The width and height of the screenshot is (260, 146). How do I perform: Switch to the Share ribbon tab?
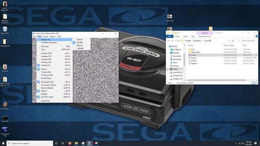tap(185, 36)
